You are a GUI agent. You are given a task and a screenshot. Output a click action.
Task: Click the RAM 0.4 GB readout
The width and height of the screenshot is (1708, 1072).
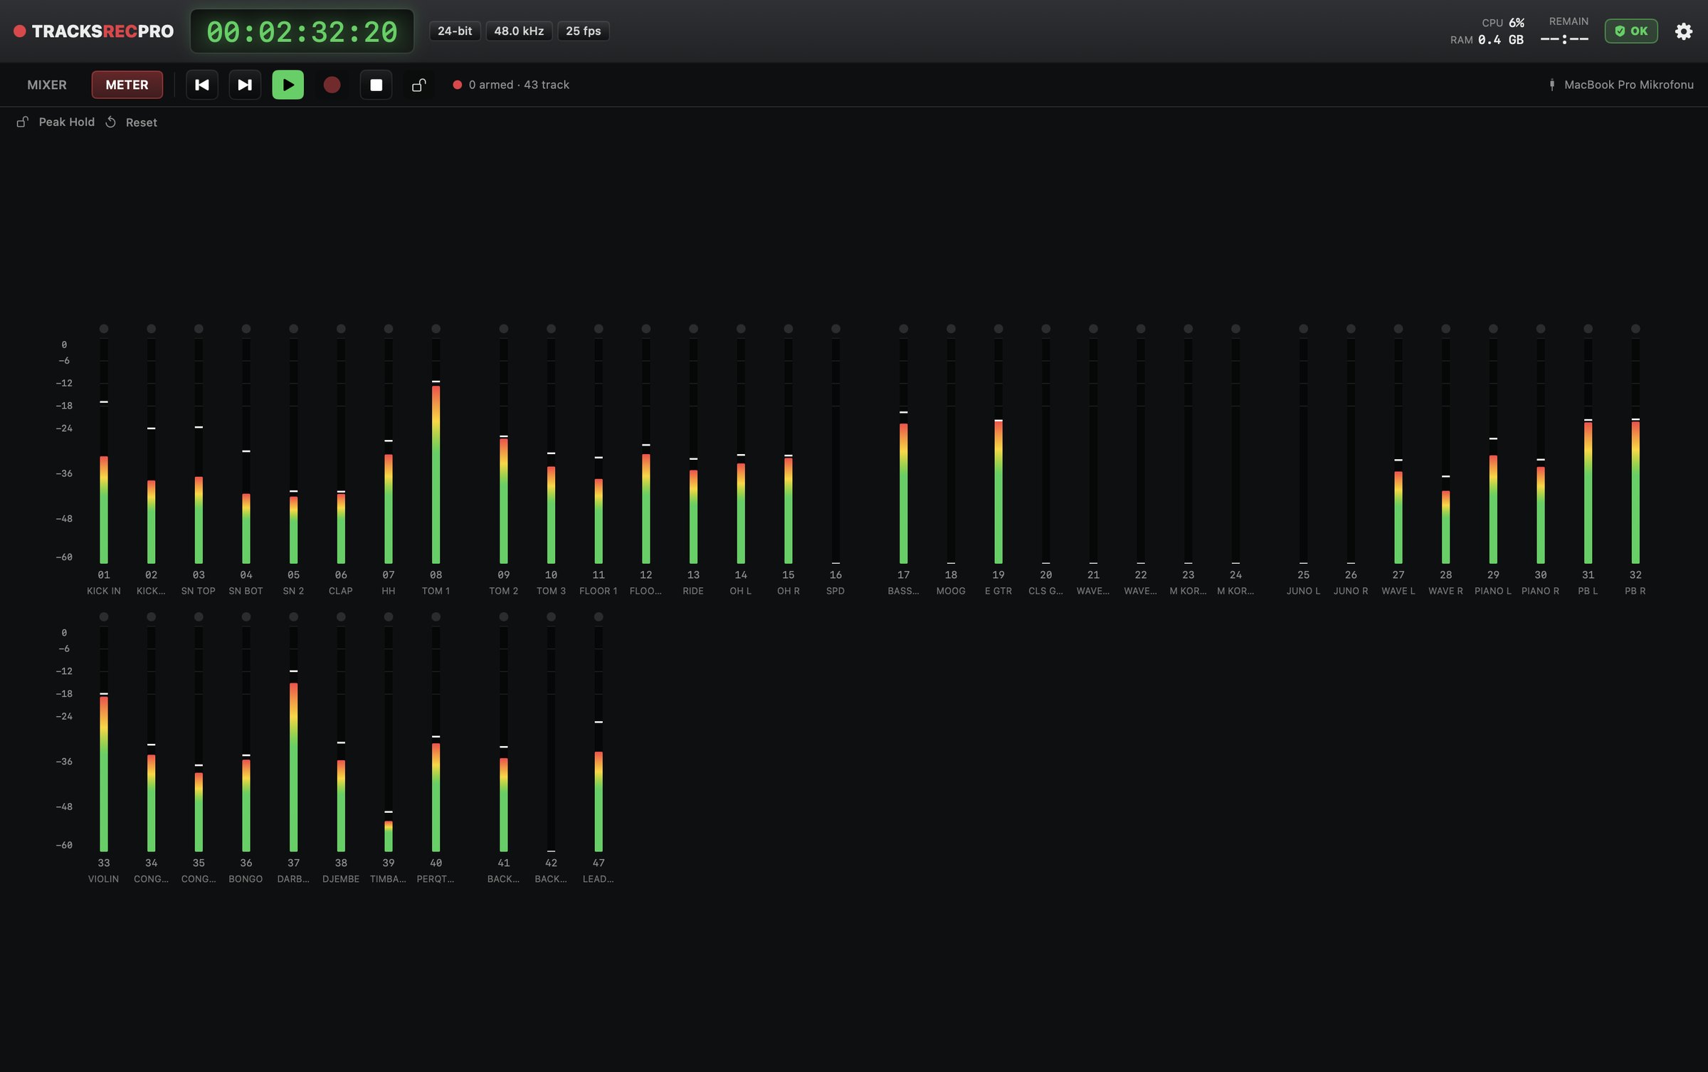tap(1487, 40)
